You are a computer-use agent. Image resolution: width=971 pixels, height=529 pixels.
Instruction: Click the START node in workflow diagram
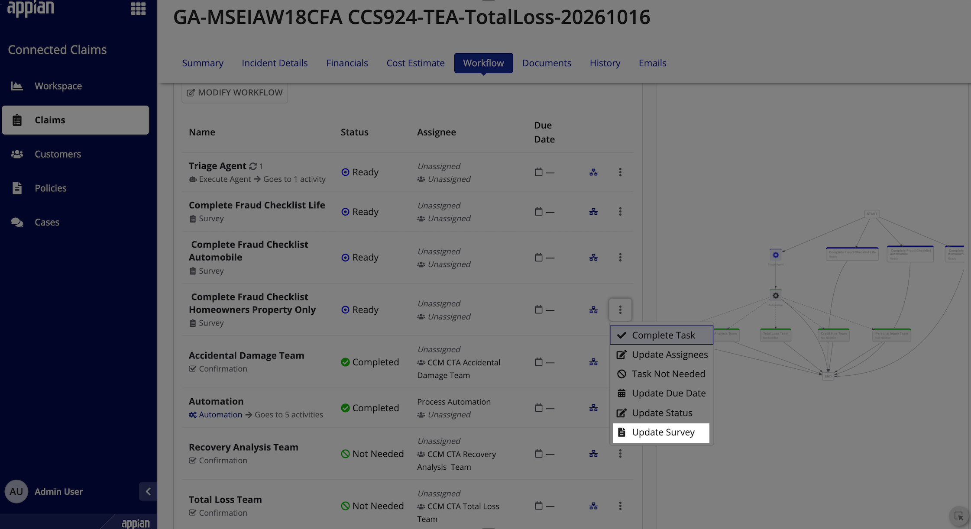872,214
